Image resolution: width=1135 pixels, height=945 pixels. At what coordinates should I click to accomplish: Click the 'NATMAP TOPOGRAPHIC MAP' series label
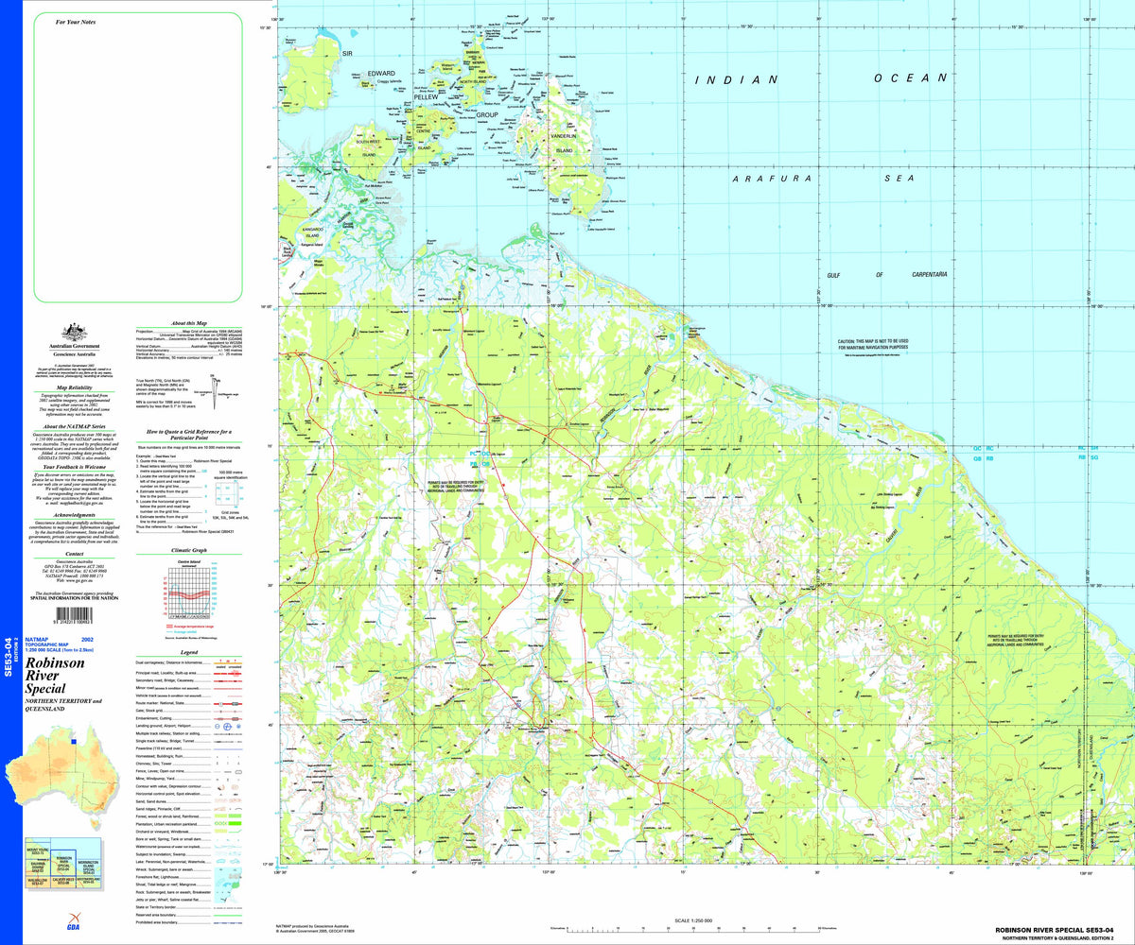click(x=46, y=642)
